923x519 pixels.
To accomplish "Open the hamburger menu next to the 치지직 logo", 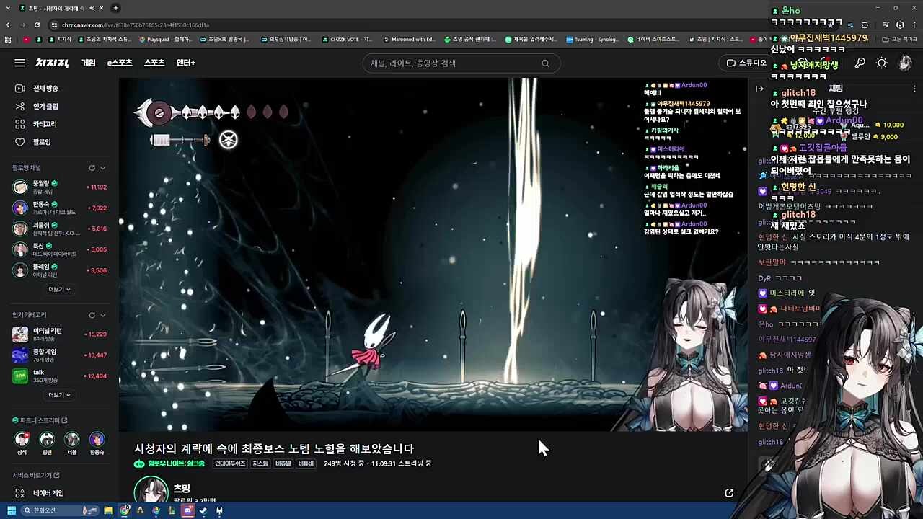I will (19, 63).
